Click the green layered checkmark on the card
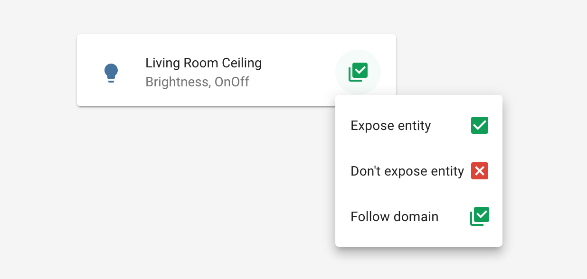 click(x=358, y=71)
